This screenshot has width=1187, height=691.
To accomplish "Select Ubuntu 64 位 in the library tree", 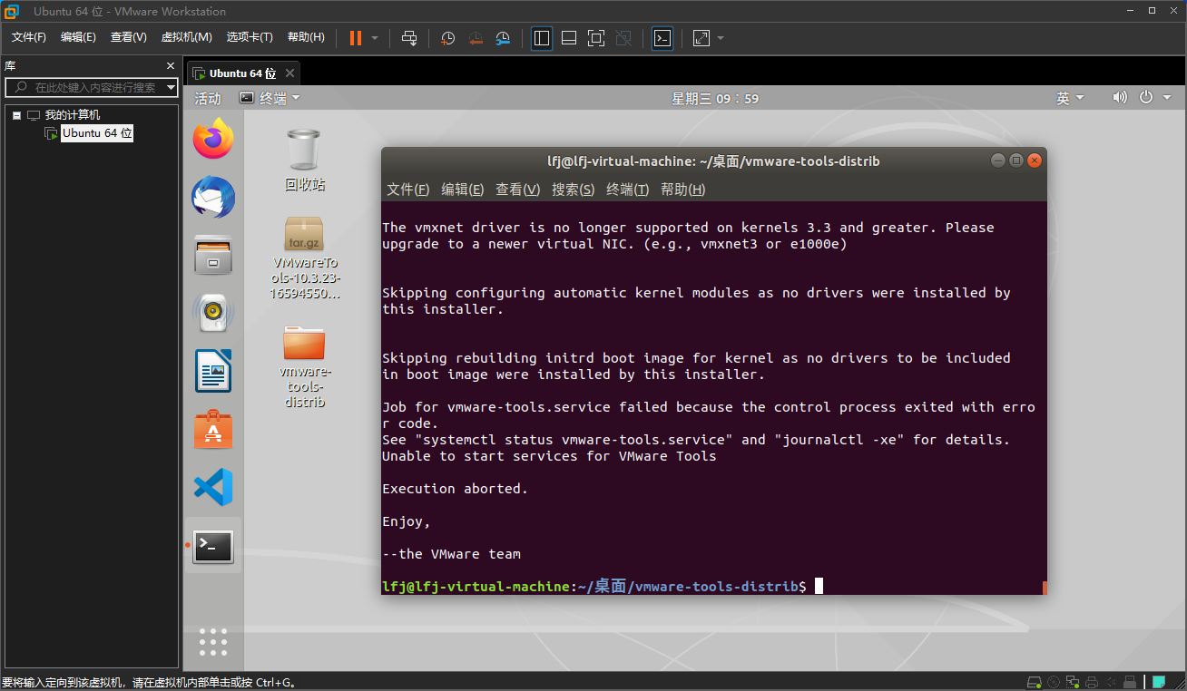I will click(97, 133).
